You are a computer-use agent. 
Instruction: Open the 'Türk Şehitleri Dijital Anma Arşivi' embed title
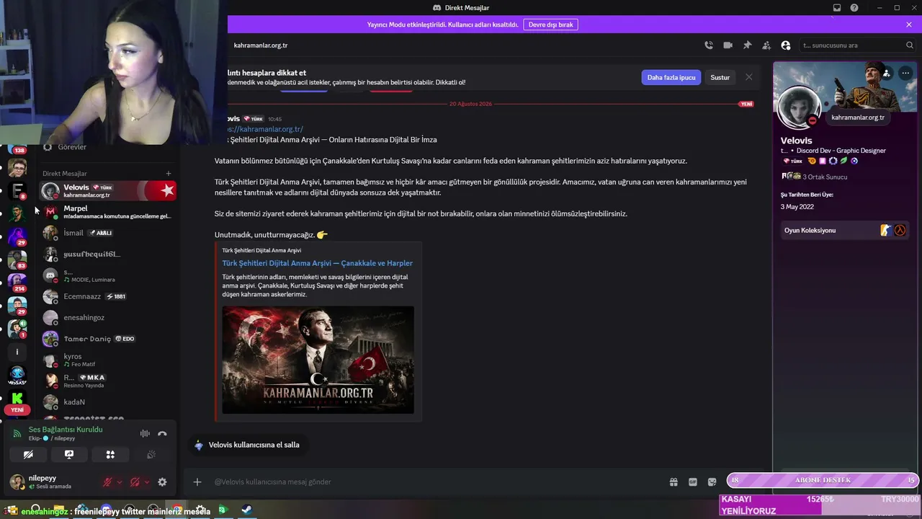tap(318, 263)
